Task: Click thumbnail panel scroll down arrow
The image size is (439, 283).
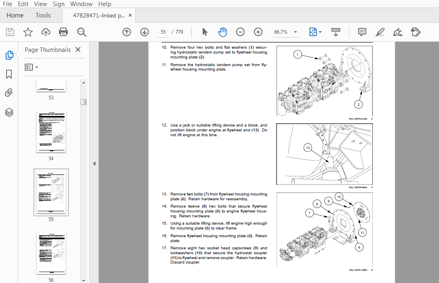Action: coord(83,281)
